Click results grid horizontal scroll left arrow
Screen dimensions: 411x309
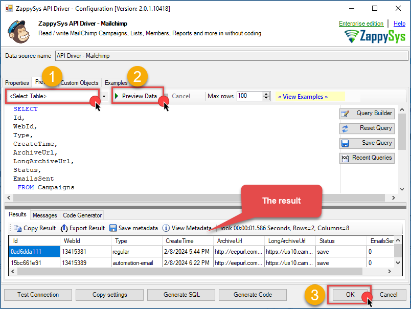tap(13, 272)
